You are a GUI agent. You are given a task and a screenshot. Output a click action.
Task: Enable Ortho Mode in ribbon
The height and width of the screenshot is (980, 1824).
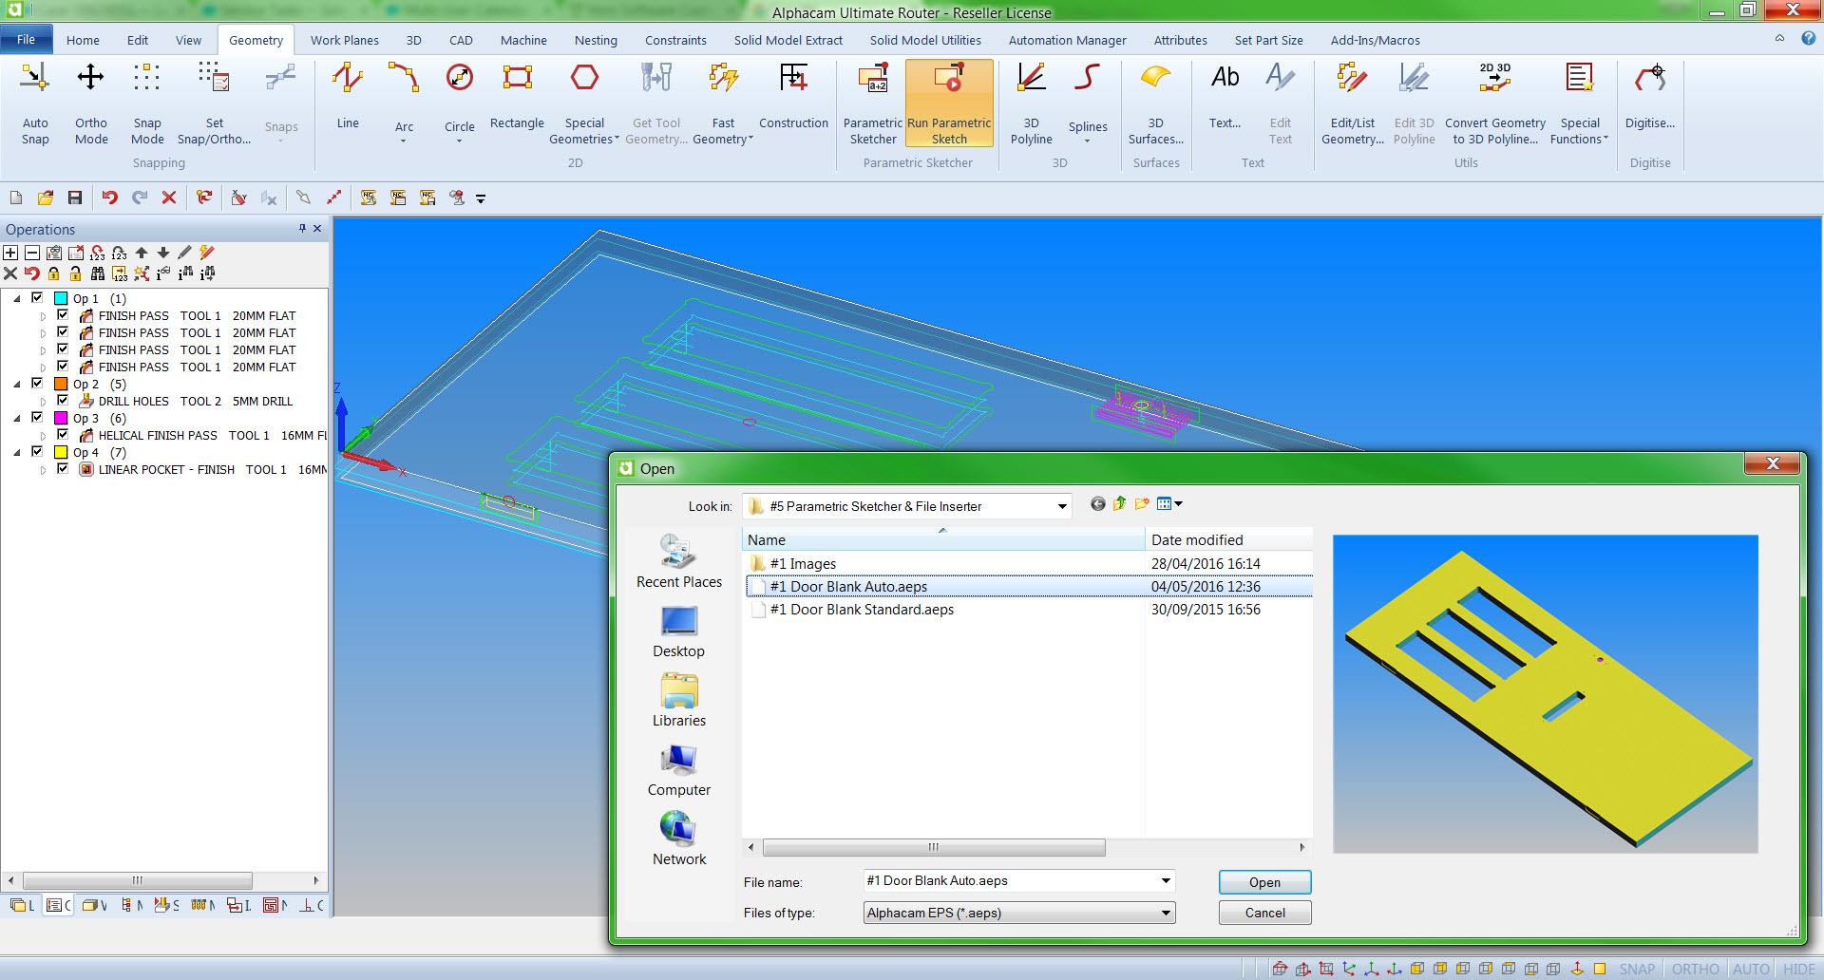point(91,103)
